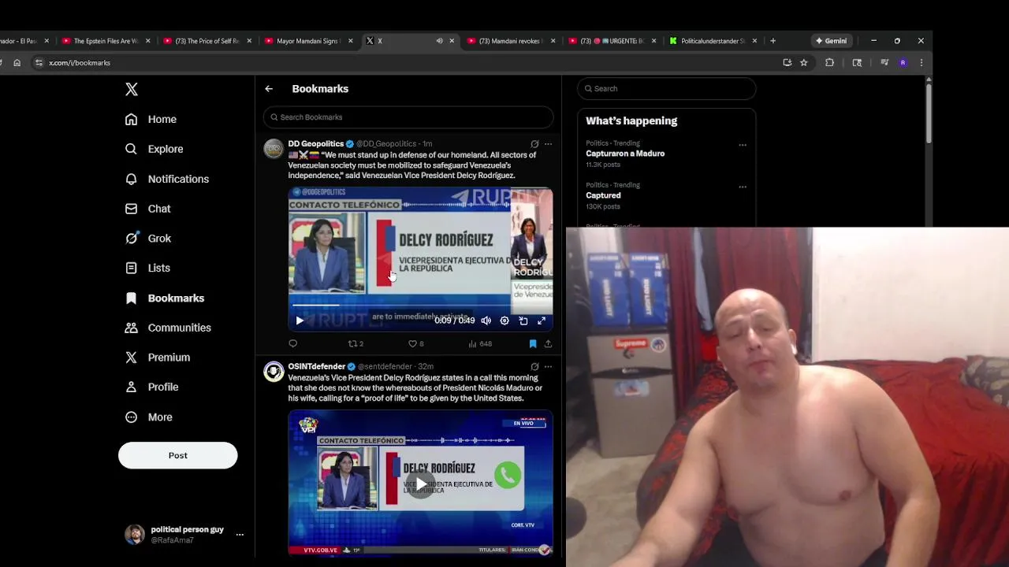Repost the DD Geopolitics post

(356, 343)
